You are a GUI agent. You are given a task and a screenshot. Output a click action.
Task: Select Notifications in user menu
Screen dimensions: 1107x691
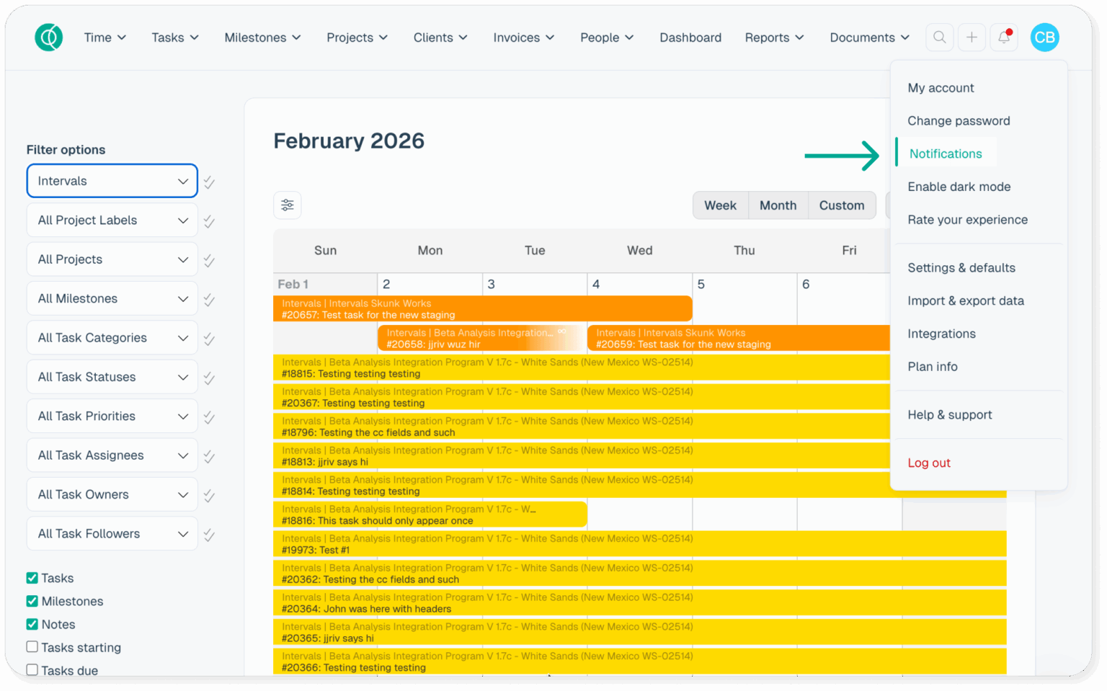(946, 153)
